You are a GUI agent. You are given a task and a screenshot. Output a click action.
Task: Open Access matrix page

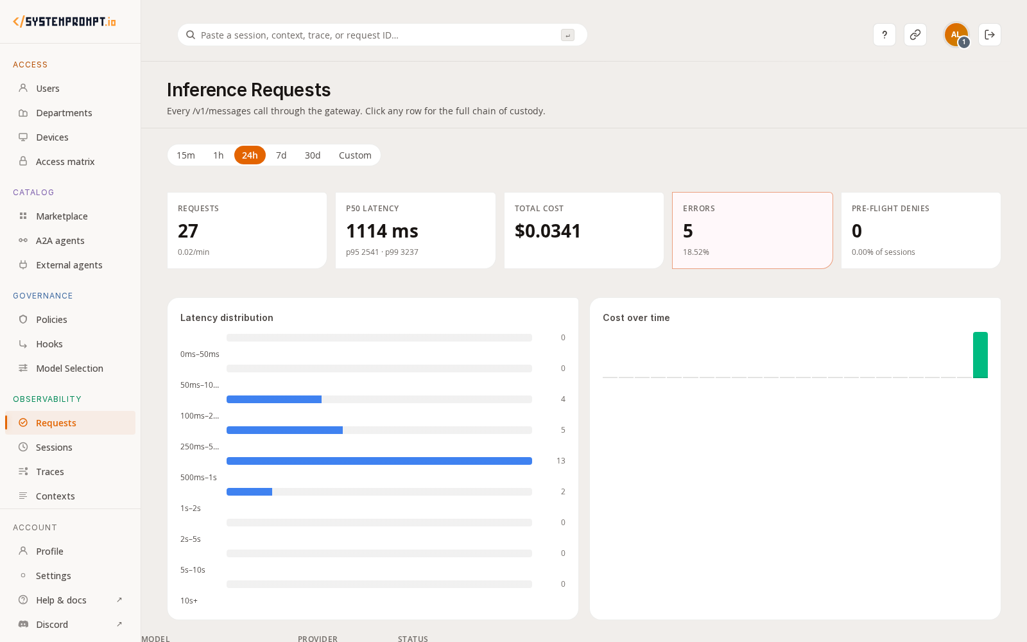pos(71,162)
